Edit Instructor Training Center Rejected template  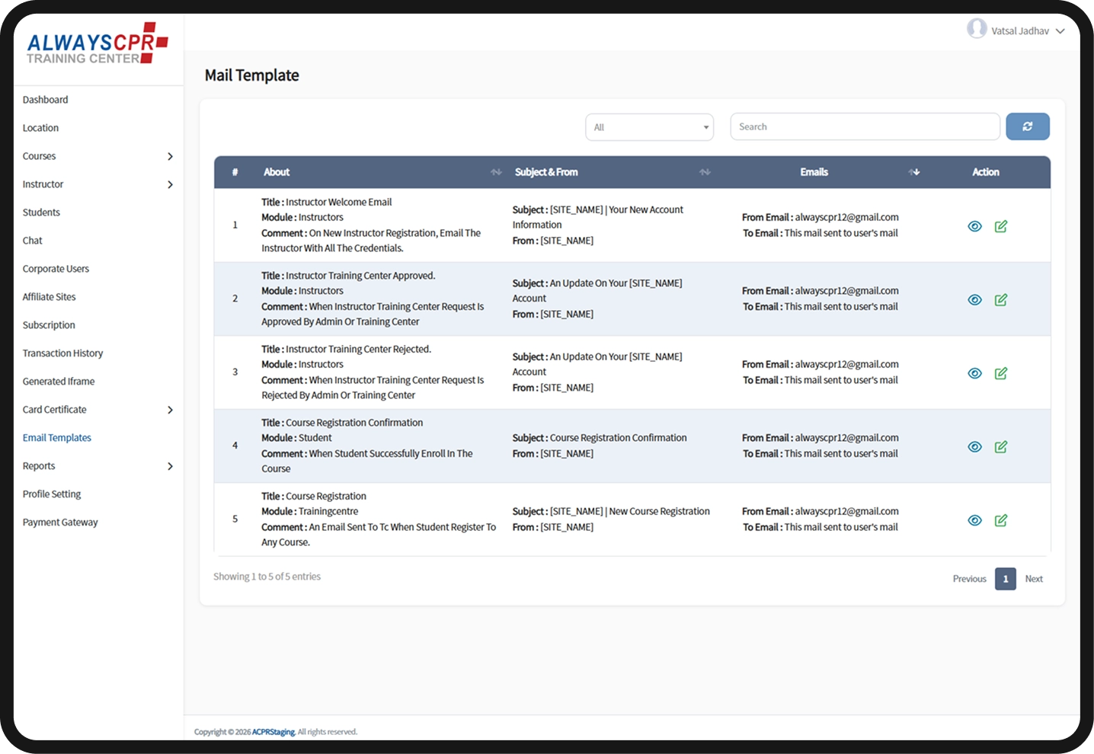(1001, 373)
